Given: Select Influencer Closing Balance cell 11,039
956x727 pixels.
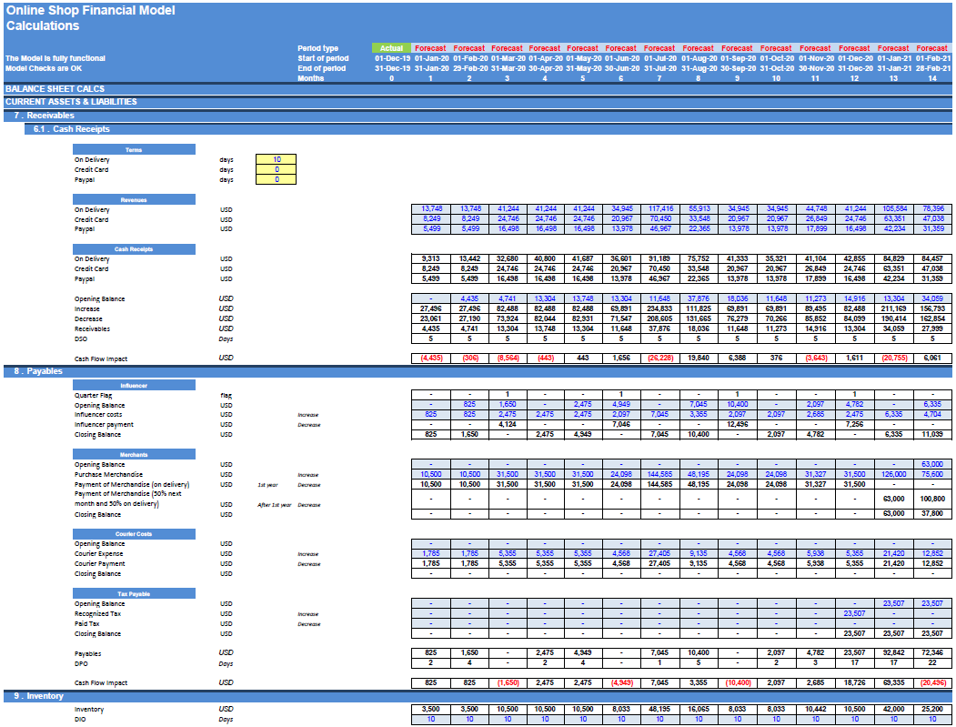Looking at the screenshot, I should (x=933, y=434).
